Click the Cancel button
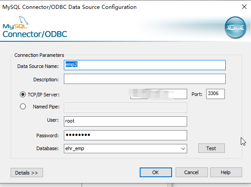Viewport: 251px width, 187px height. [192, 172]
